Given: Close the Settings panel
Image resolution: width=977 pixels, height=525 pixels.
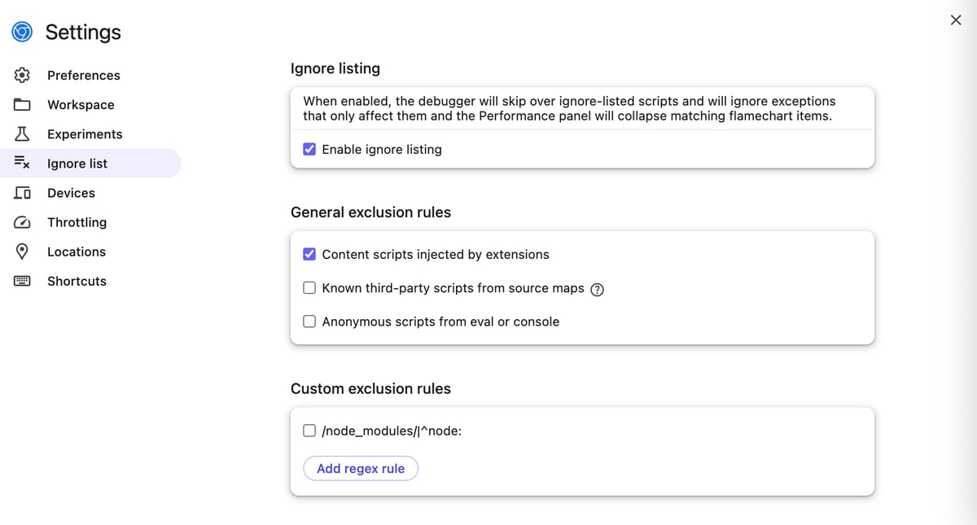Looking at the screenshot, I should click(956, 20).
